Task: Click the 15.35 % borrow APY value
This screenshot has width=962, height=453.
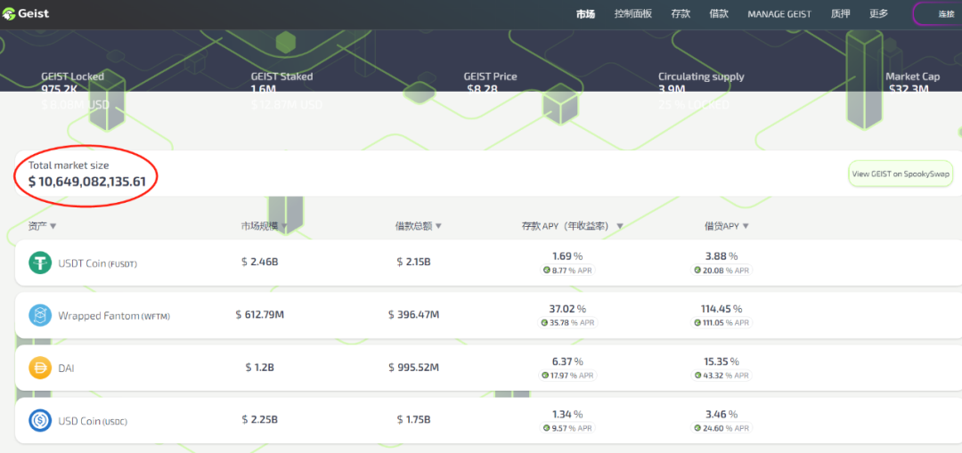Action: click(721, 361)
